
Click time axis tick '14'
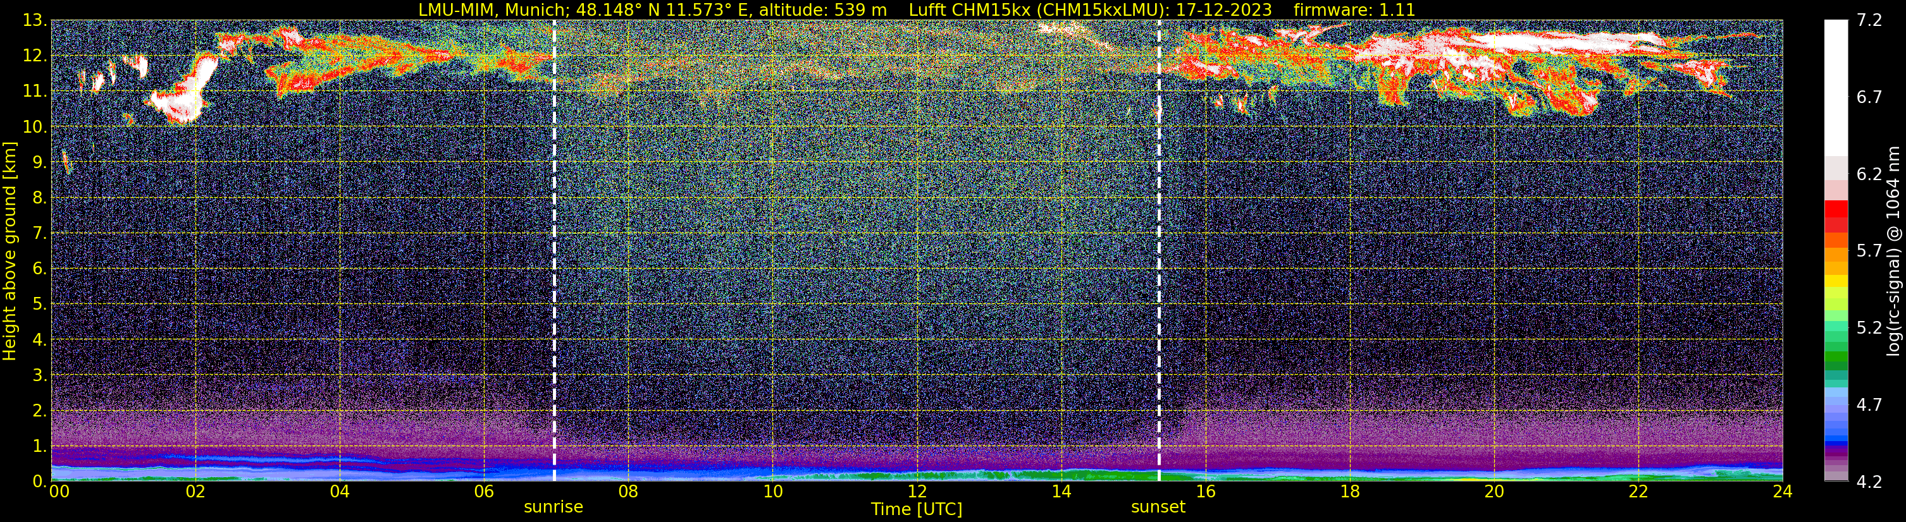click(1061, 492)
